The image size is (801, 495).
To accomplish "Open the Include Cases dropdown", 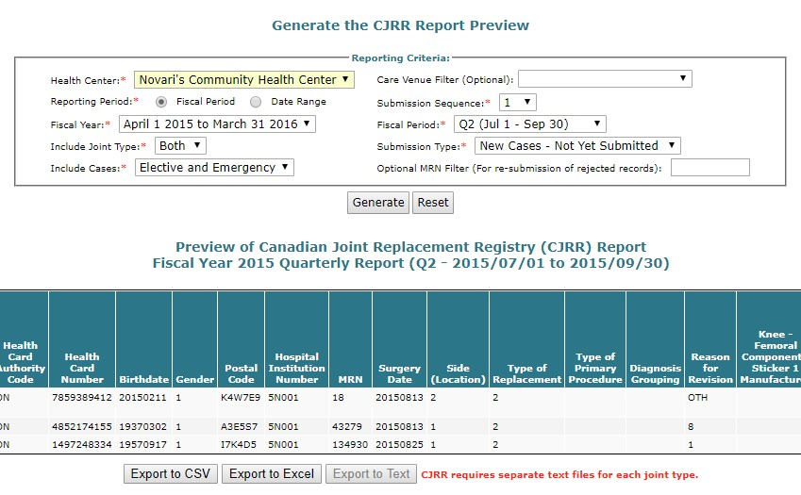I will tap(214, 168).
